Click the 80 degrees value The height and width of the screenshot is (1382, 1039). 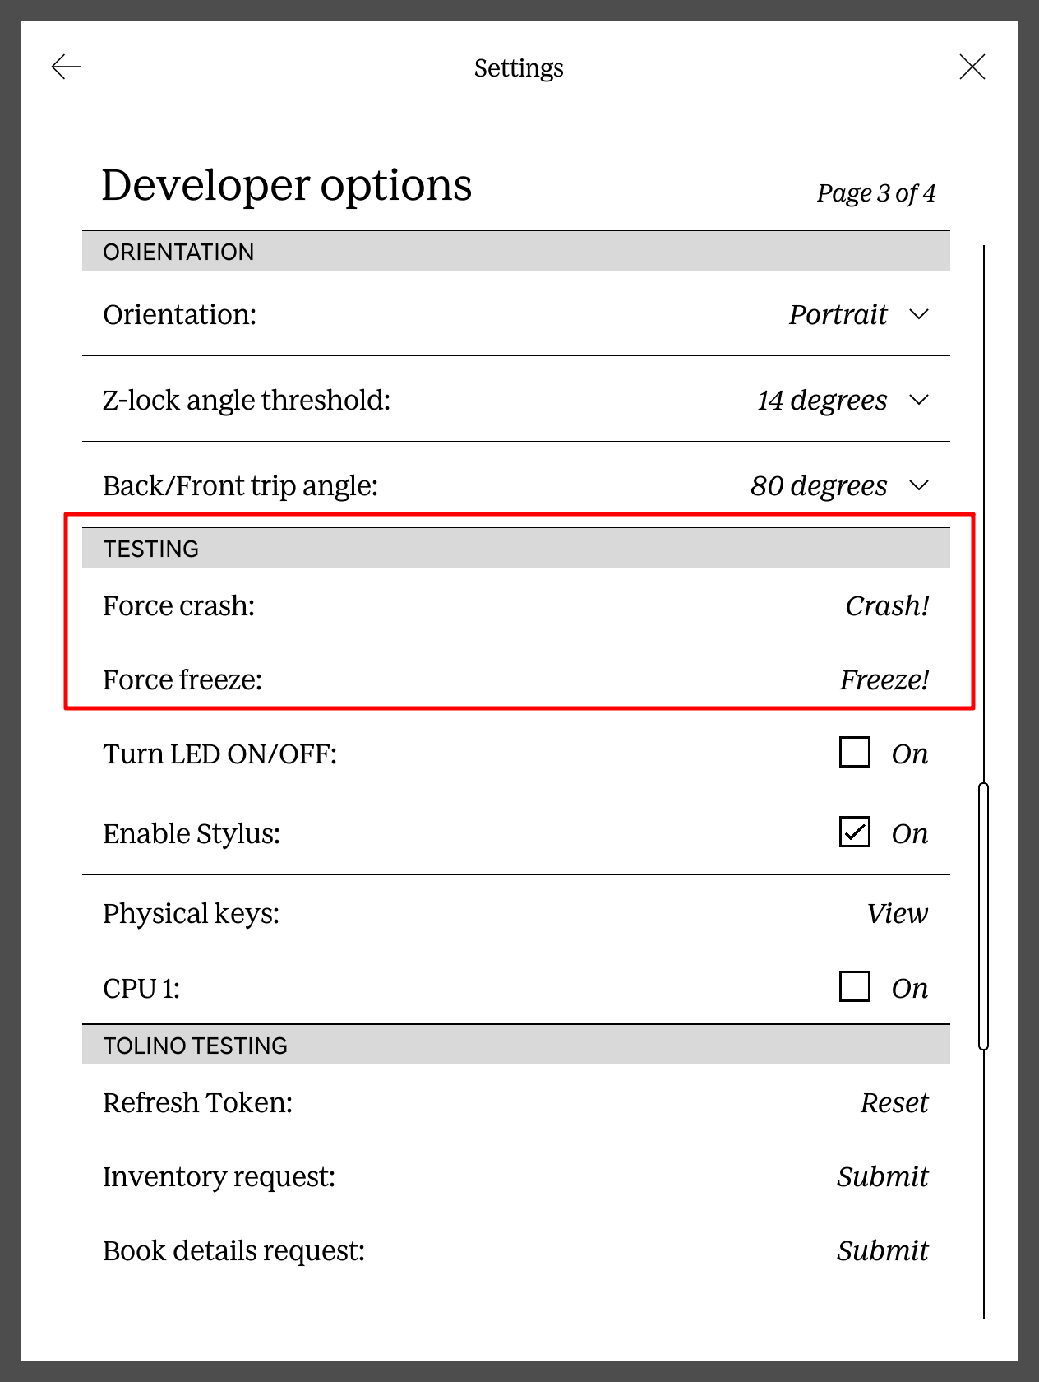point(819,485)
